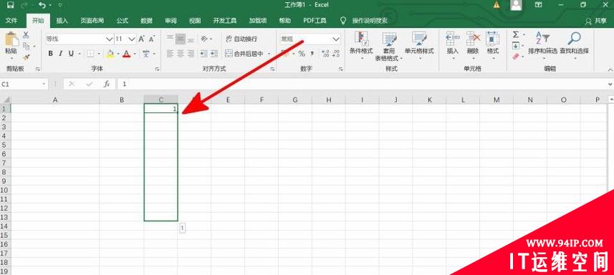Click the Fill down arrow icon
The height and width of the screenshot is (275, 614).
(x=516, y=46)
